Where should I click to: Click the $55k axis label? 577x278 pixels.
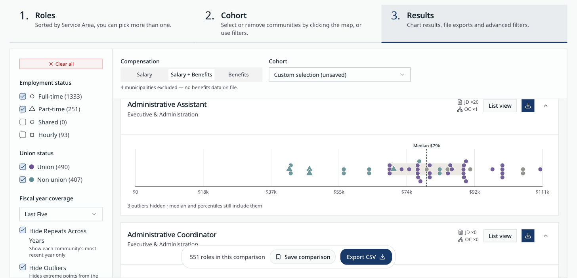(x=339, y=192)
